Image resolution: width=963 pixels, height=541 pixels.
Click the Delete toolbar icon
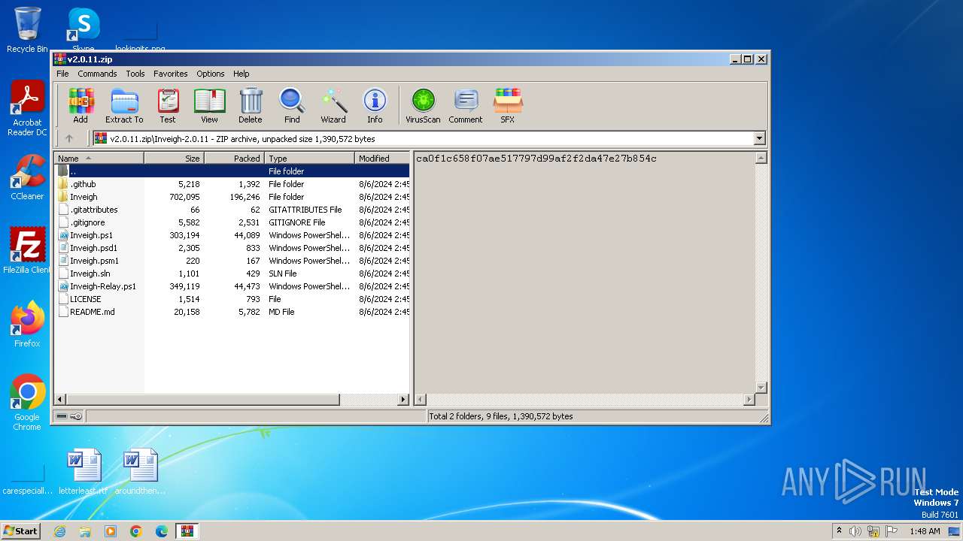(x=251, y=106)
